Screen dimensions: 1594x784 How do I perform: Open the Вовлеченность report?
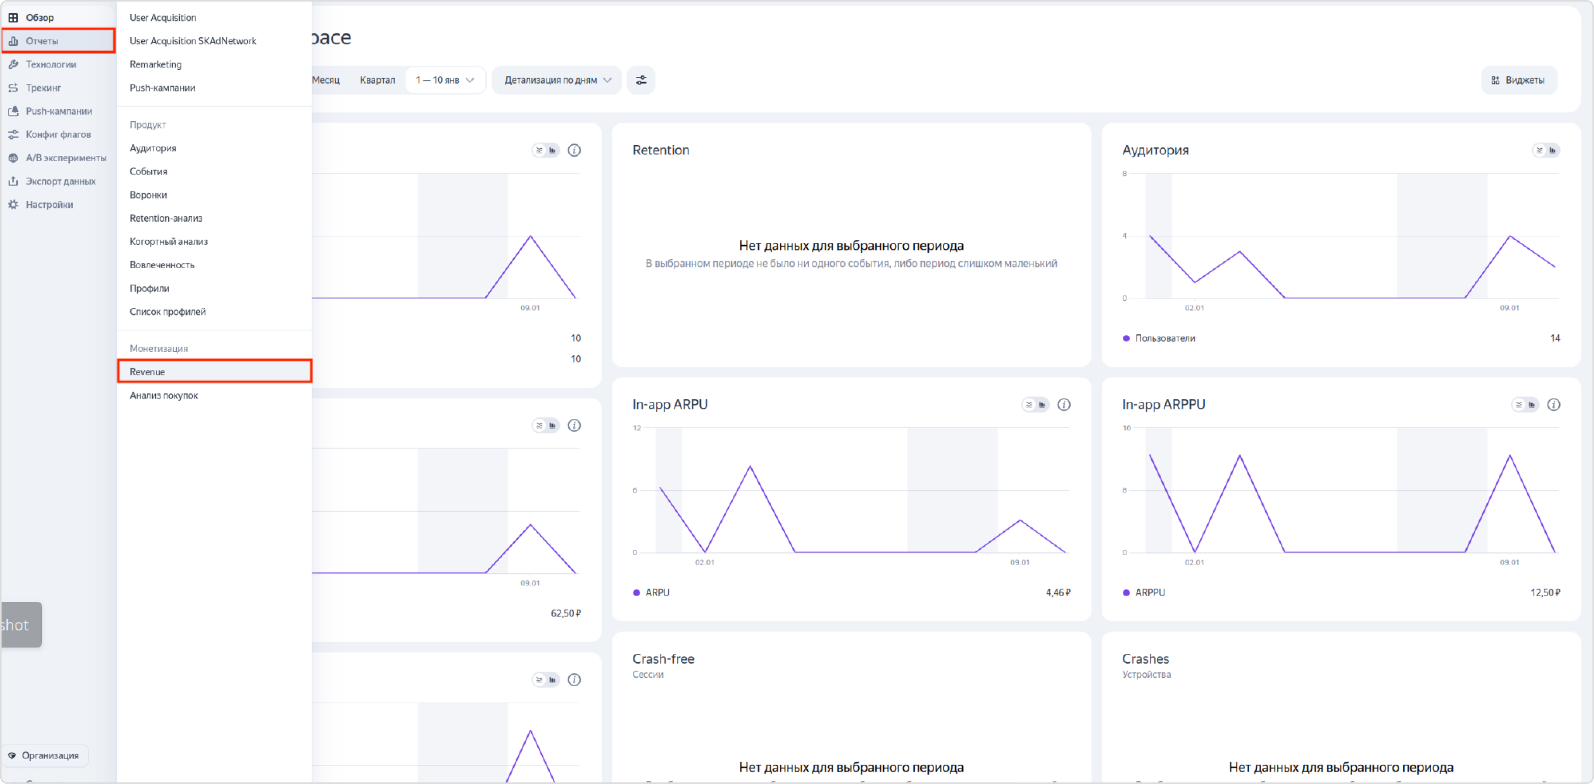[162, 265]
